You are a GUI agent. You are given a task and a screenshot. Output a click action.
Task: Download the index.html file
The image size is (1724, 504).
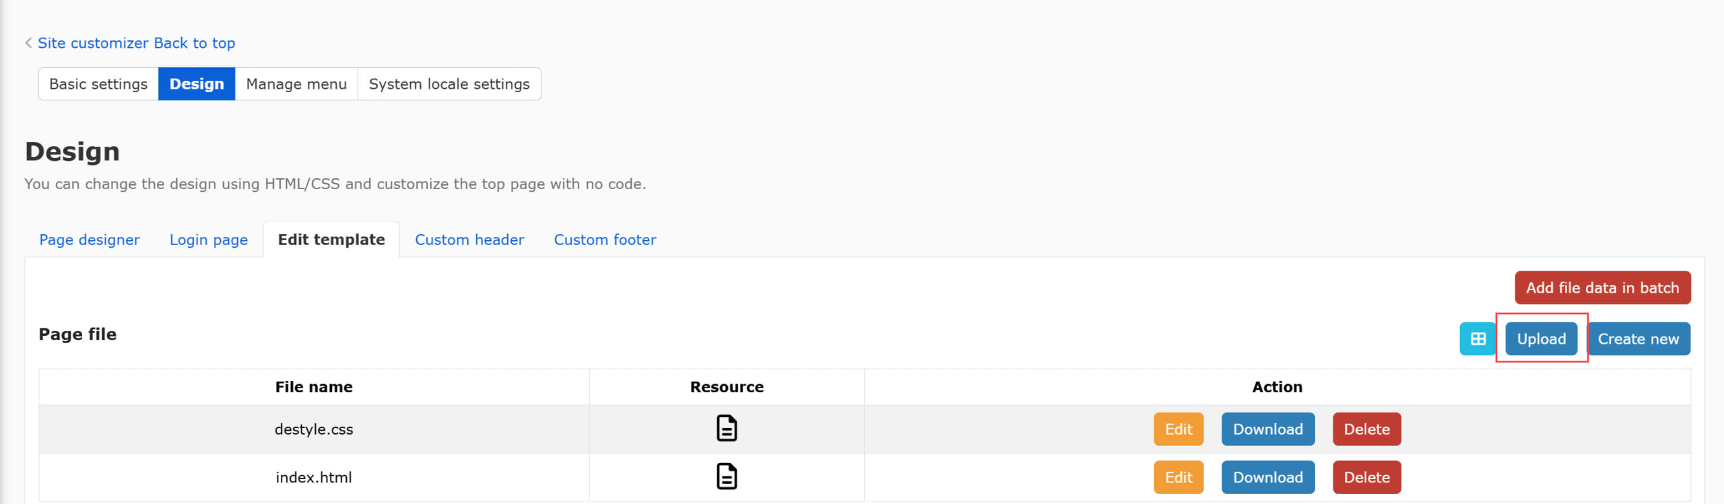coord(1267,477)
